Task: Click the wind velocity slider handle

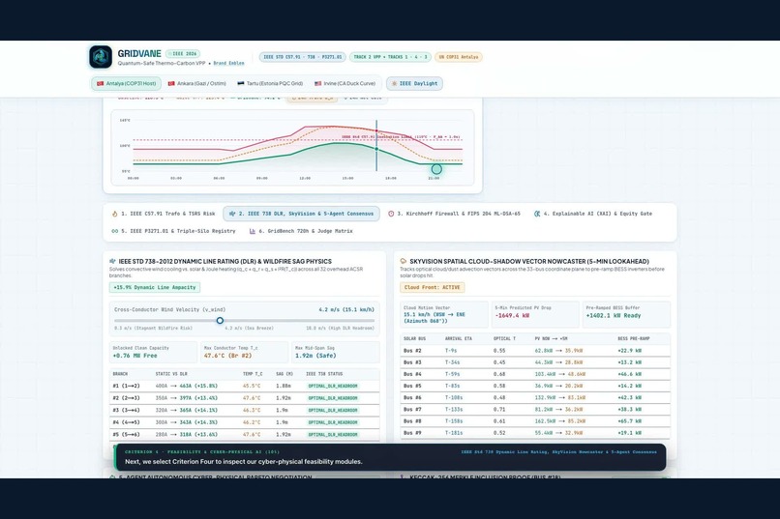Action: tap(220, 320)
